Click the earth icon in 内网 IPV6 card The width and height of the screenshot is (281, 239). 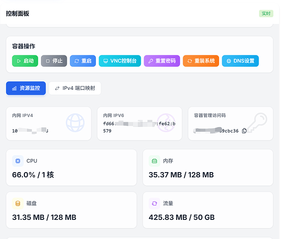(166, 123)
